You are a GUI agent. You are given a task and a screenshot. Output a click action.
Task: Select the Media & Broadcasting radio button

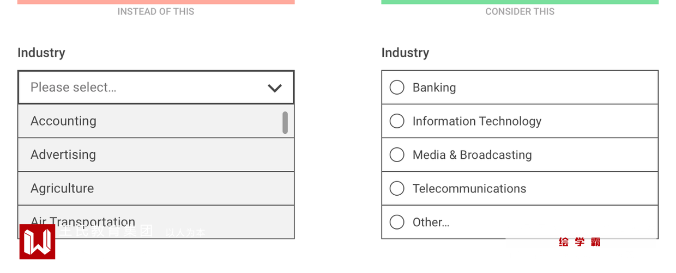(x=397, y=155)
